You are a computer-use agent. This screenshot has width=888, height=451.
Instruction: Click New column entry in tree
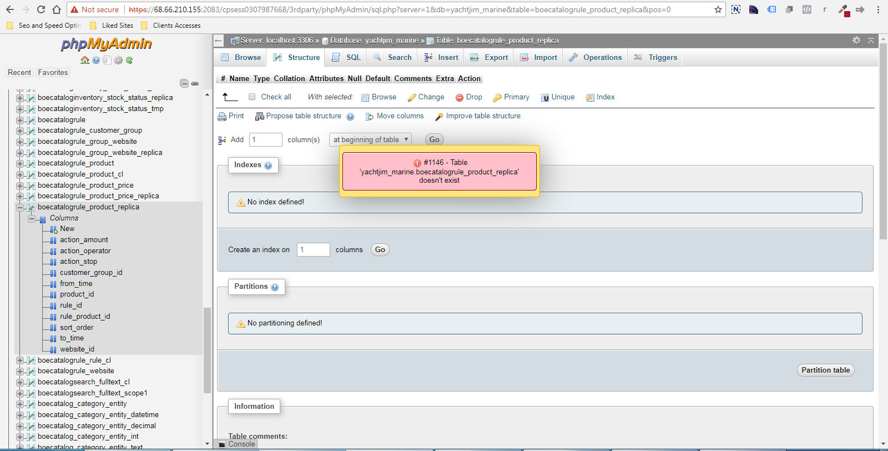coord(67,229)
